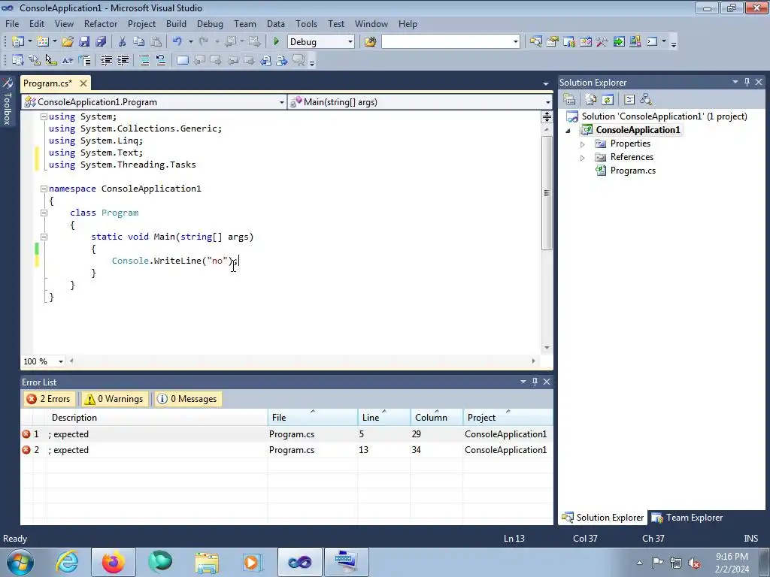Comment out the selected lines icon
Image resolution: width=770 pixels, height=577 pixels.
click(144, 60)
